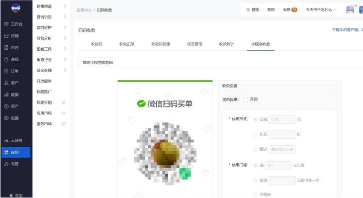Expand the 配套工具 submenu chevron

[65, 49]
